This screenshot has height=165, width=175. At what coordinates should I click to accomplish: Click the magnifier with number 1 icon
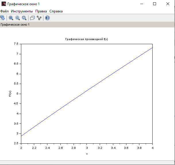pos(18,18)
